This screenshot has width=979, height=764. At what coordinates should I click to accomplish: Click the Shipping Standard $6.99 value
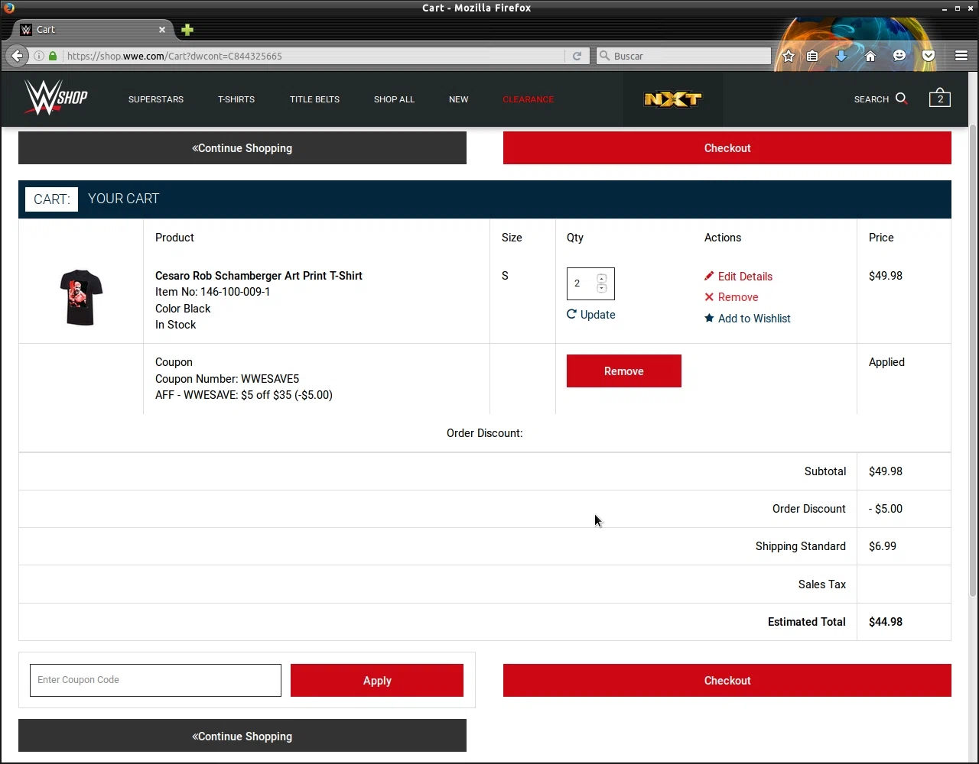883,546
